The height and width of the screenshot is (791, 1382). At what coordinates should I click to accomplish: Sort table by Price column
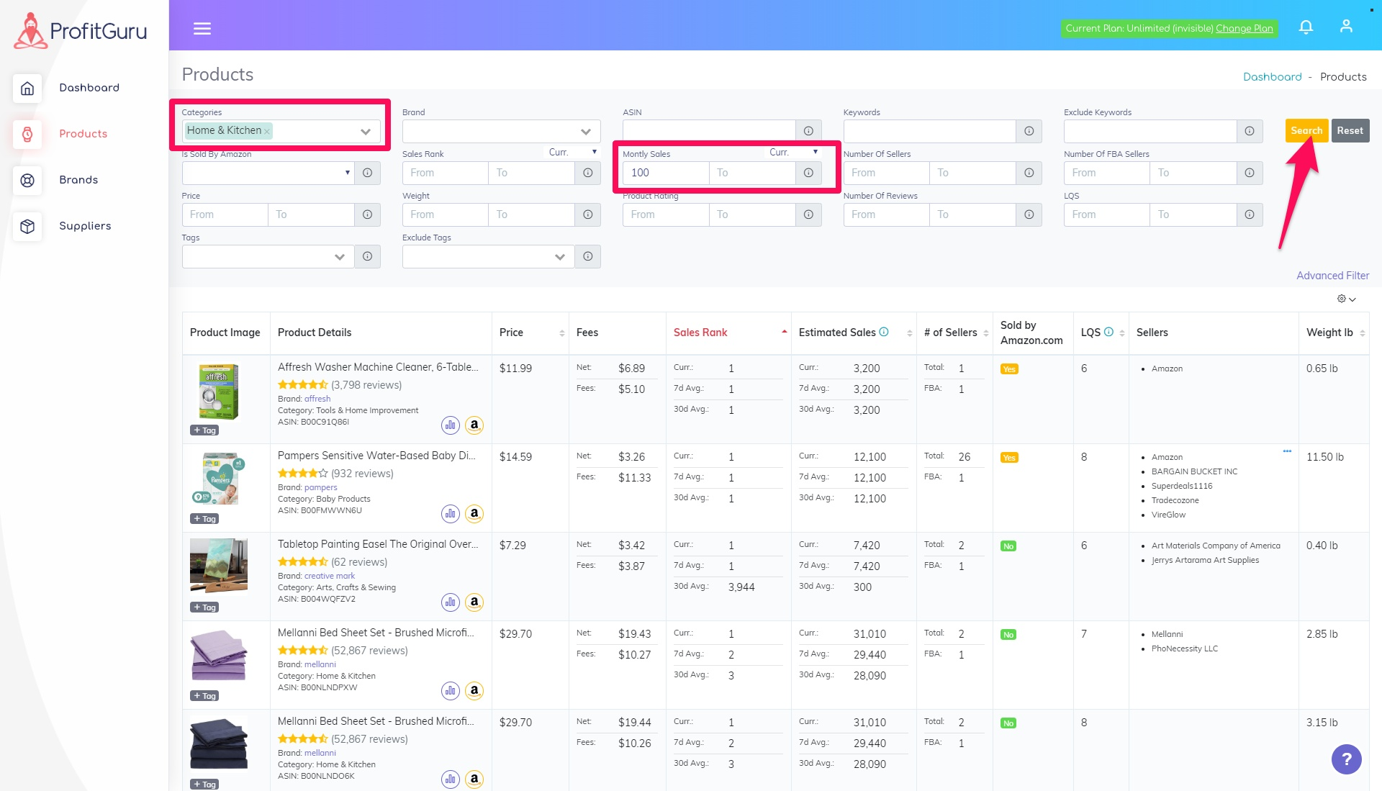tap(561, 333)
